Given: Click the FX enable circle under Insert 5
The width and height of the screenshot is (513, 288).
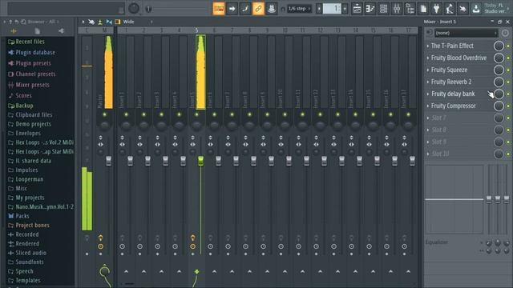Looking at the screenshot, I should pos(192,246).
